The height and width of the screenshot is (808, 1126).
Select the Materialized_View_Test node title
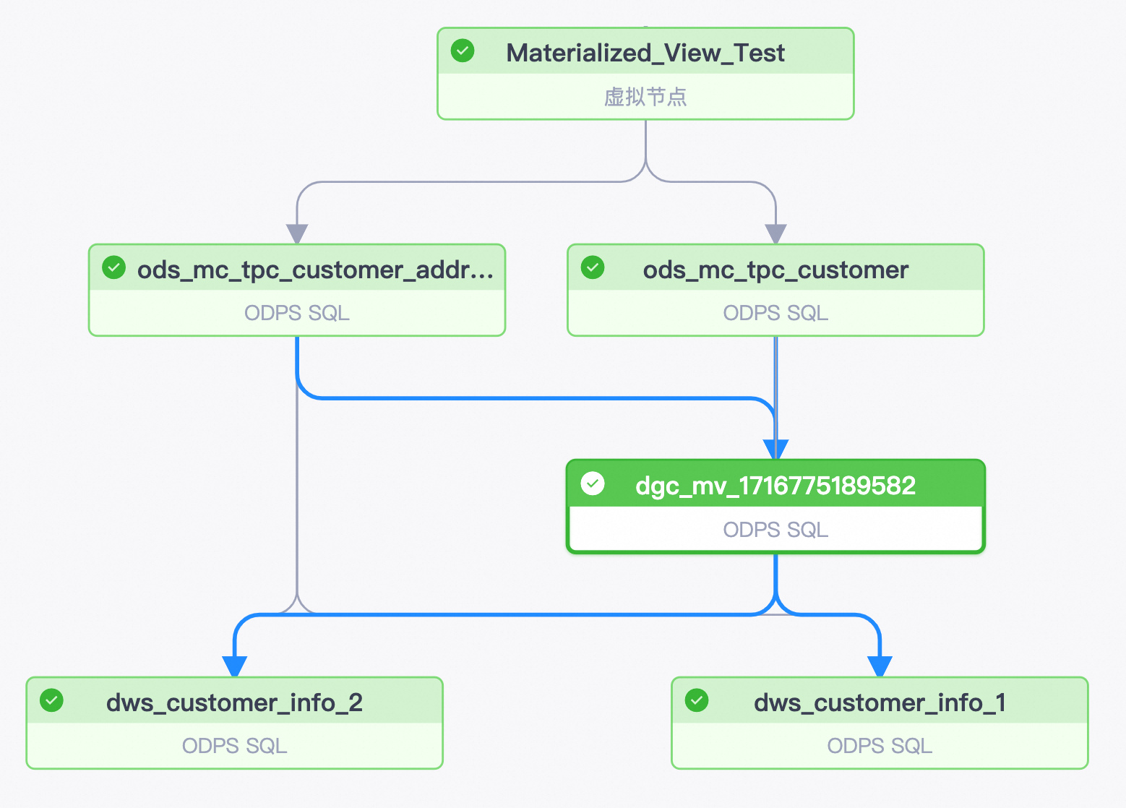[645, 53]
